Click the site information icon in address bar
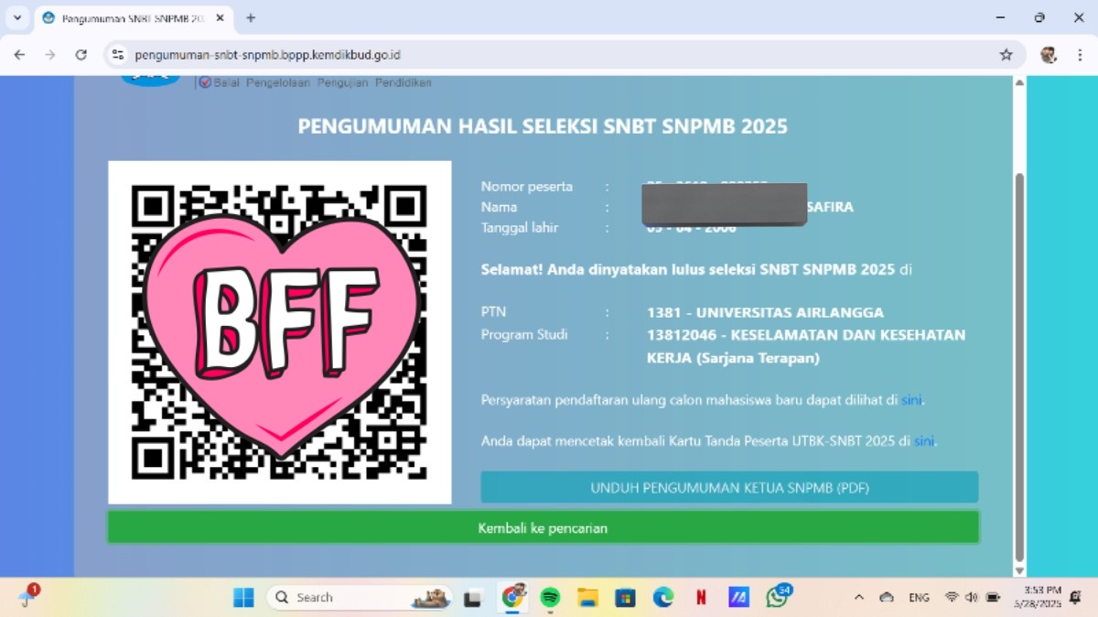This screenshot has height=617, width=1098. click(117, 55)
